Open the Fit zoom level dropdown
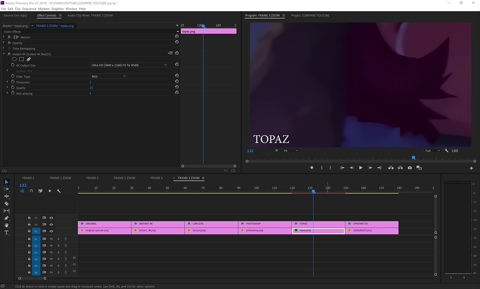 point(291,151)
